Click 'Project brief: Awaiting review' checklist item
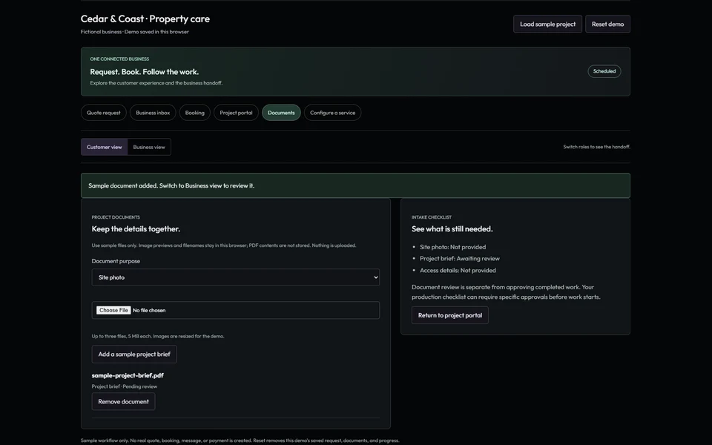 click(x=460, y=258)
